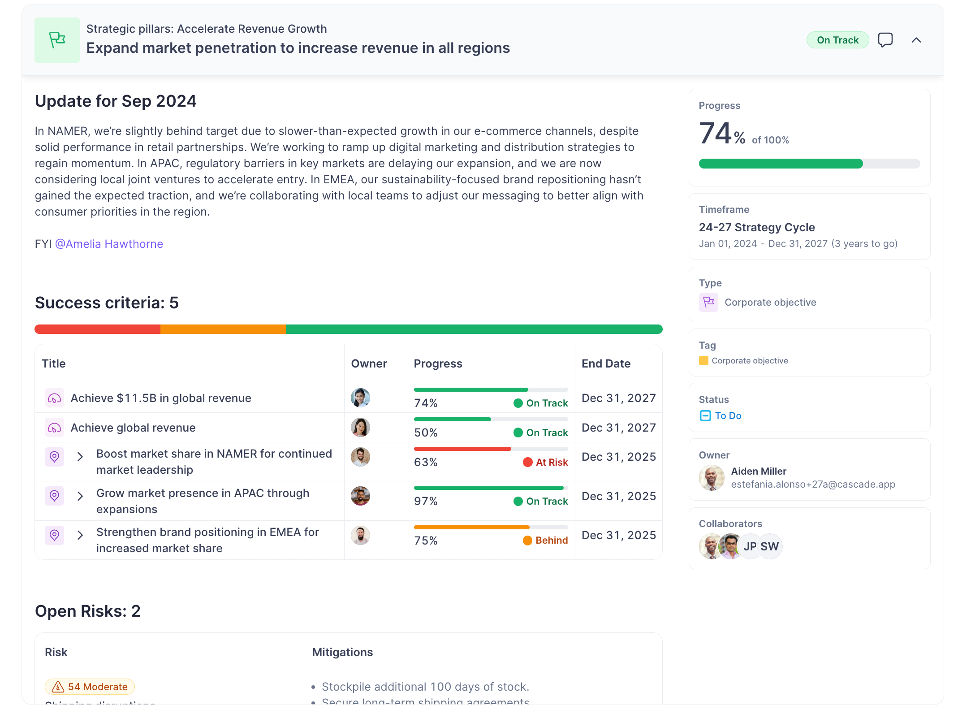
Task: Open the @Amelia Hawthorne mention link
Action: click(109, 244)
